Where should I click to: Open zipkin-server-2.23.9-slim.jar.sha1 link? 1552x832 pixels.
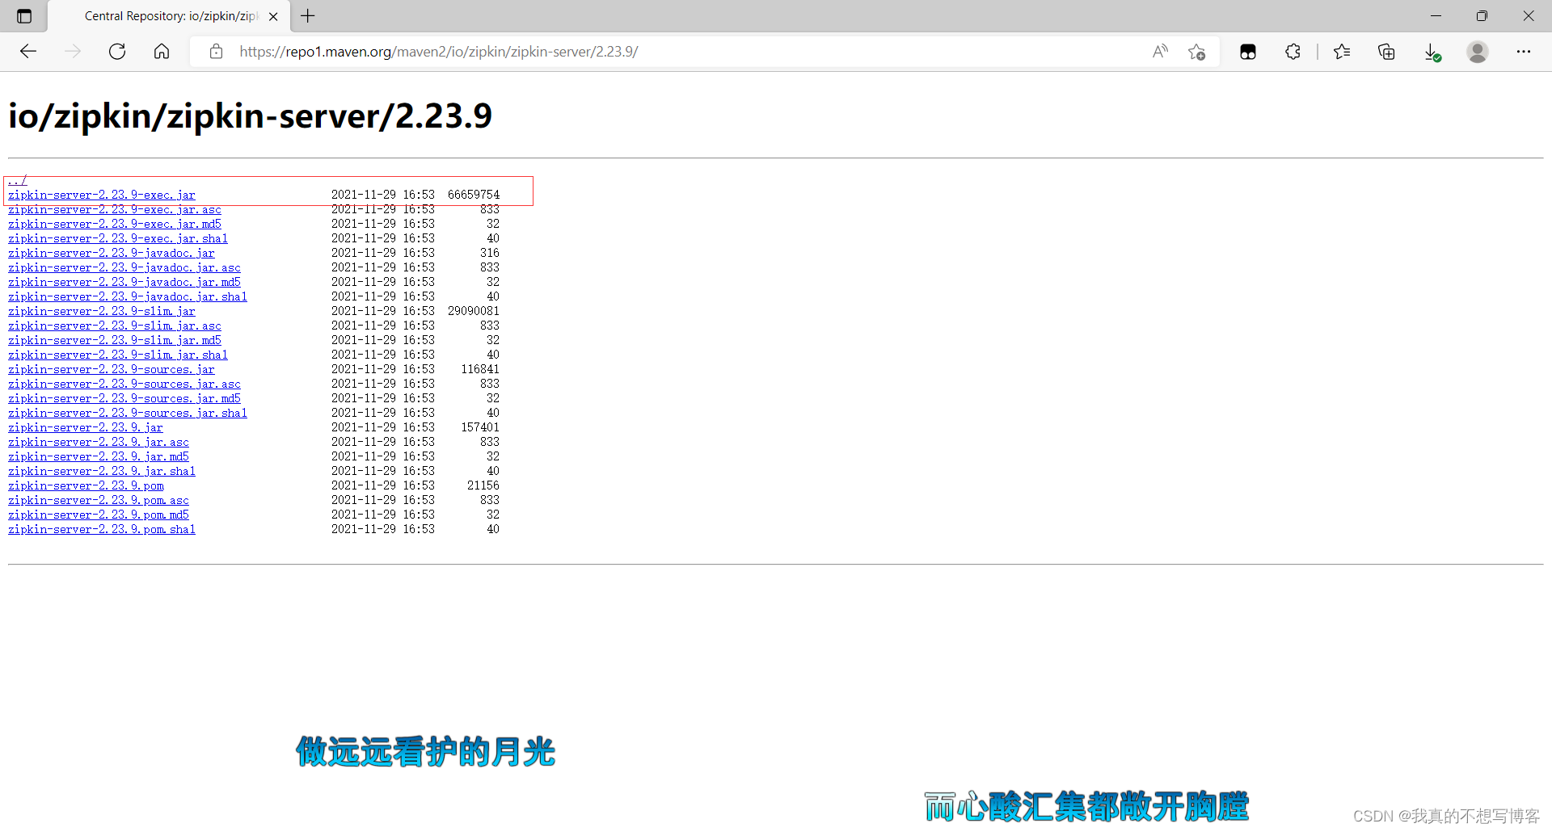click(118, 355)
